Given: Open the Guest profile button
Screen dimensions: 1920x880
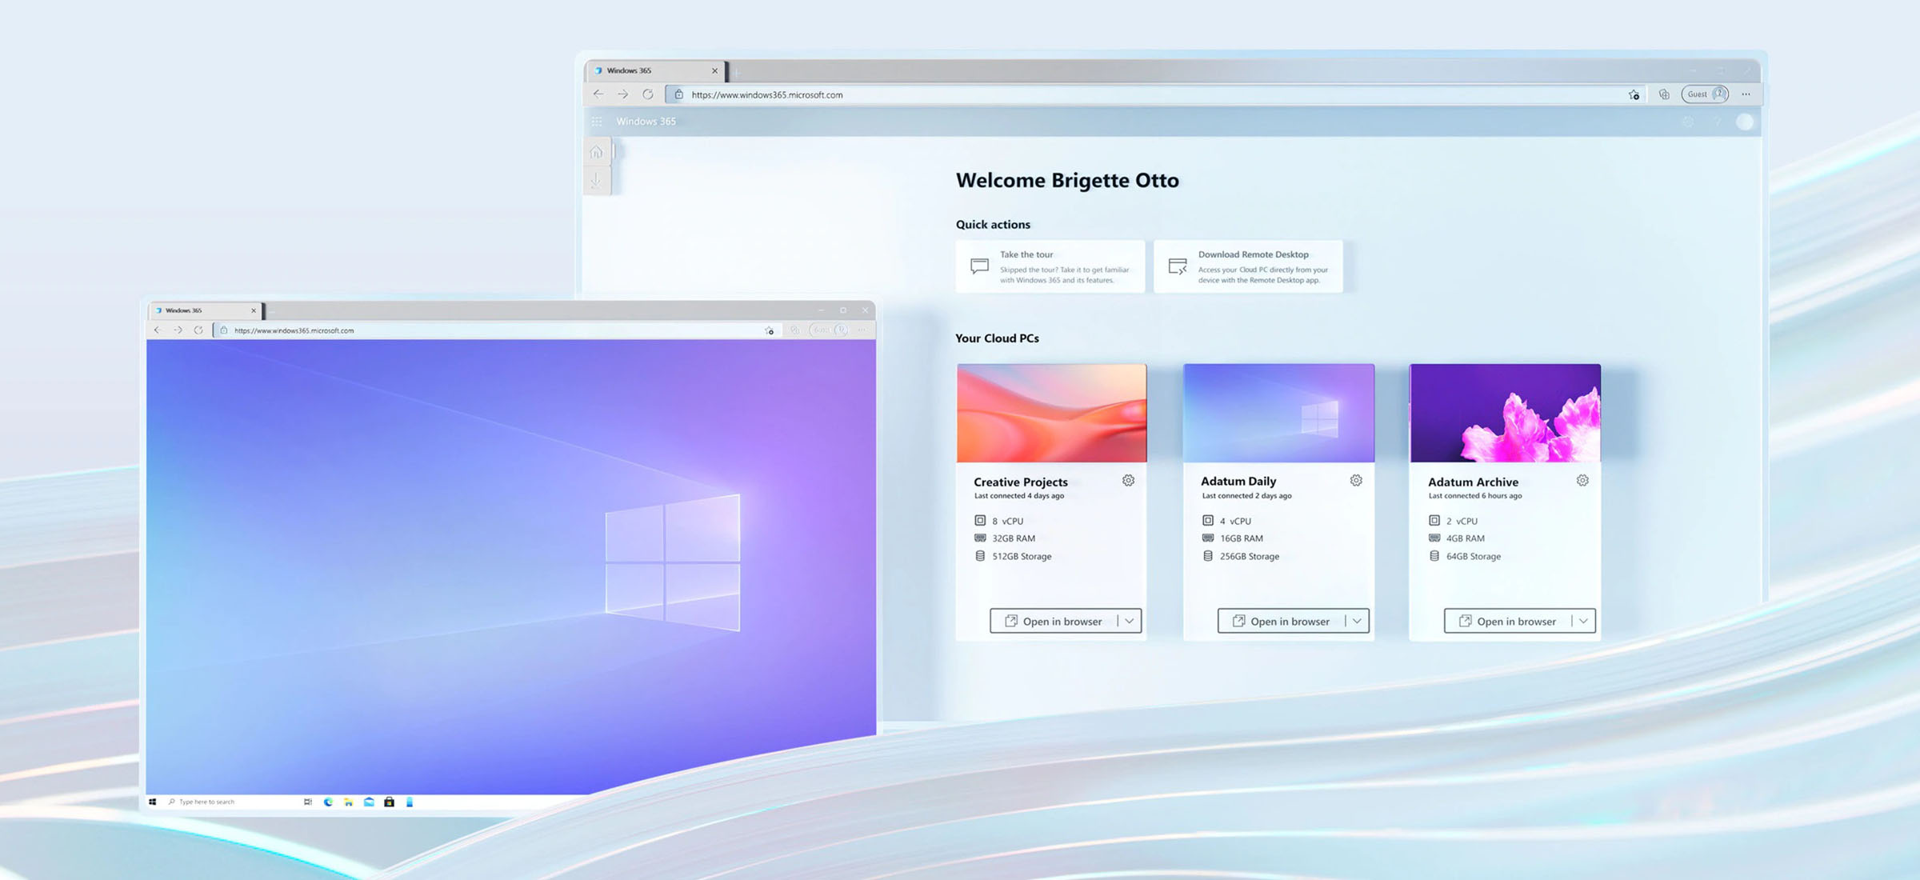Looking at the screenshot, I should coord(1705,94).
